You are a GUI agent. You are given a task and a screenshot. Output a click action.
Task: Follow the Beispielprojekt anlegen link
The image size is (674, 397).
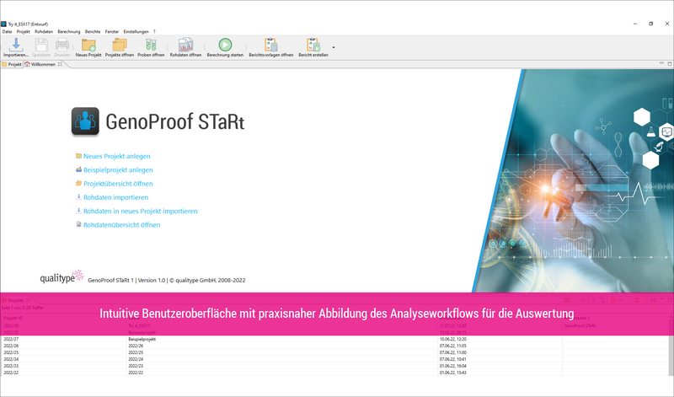coord(118,170)
